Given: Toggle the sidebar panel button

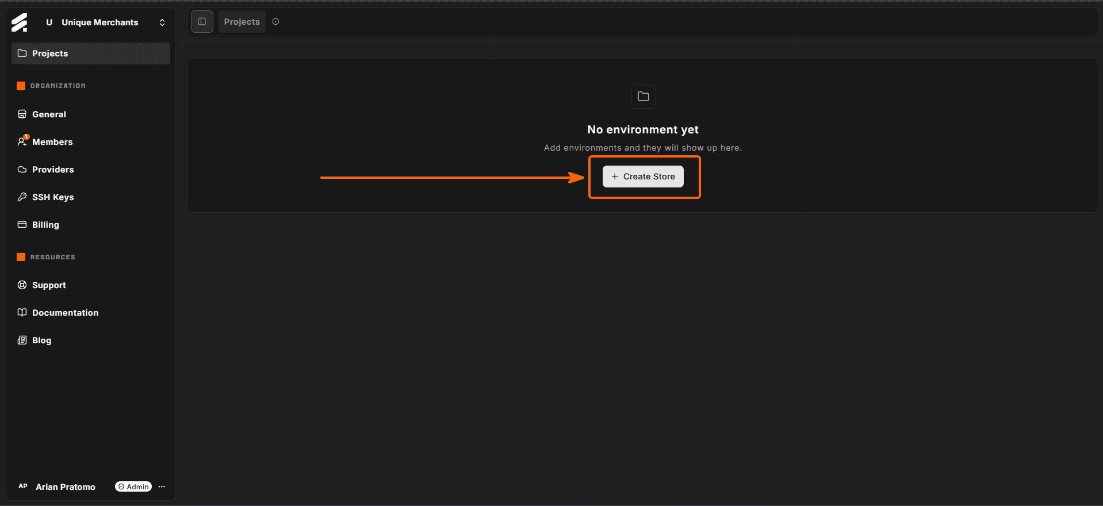Looking at the screenshot, I should click(202, 22).
